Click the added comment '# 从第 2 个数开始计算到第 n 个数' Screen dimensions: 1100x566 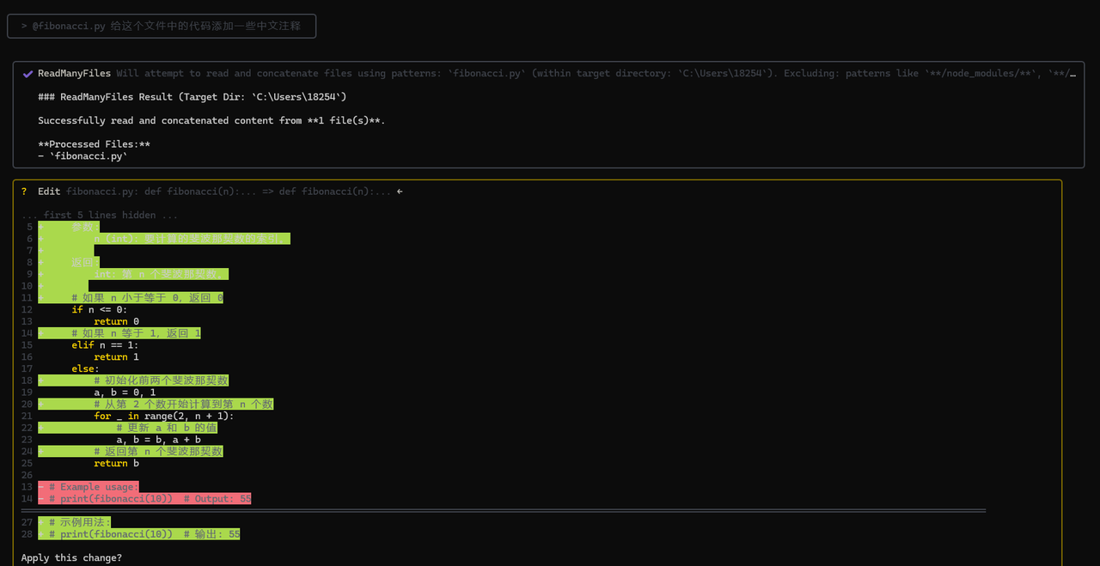coord(184,405)
